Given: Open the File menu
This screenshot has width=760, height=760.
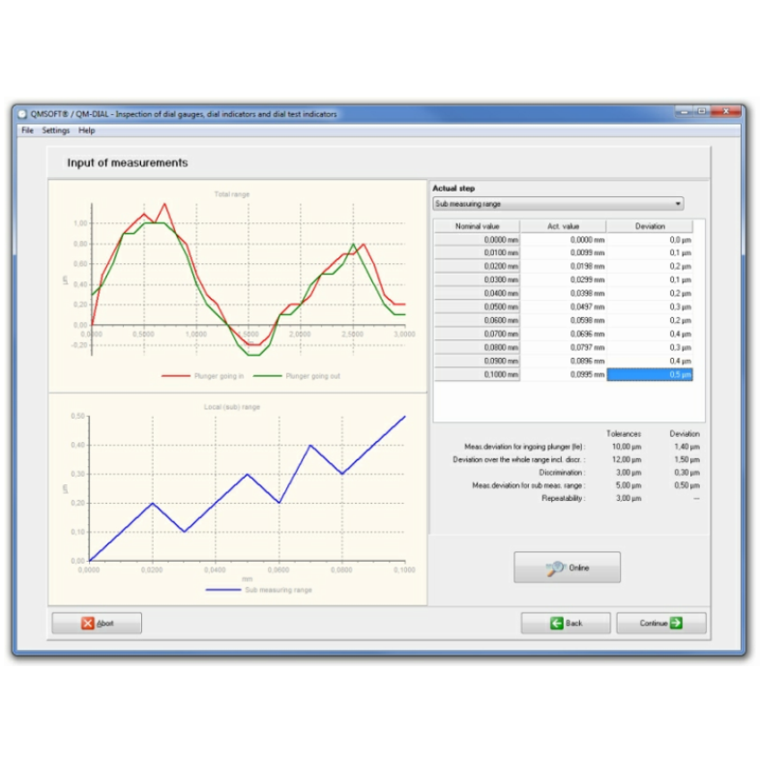Looking at the screenshot, I should tap(27, 131).
